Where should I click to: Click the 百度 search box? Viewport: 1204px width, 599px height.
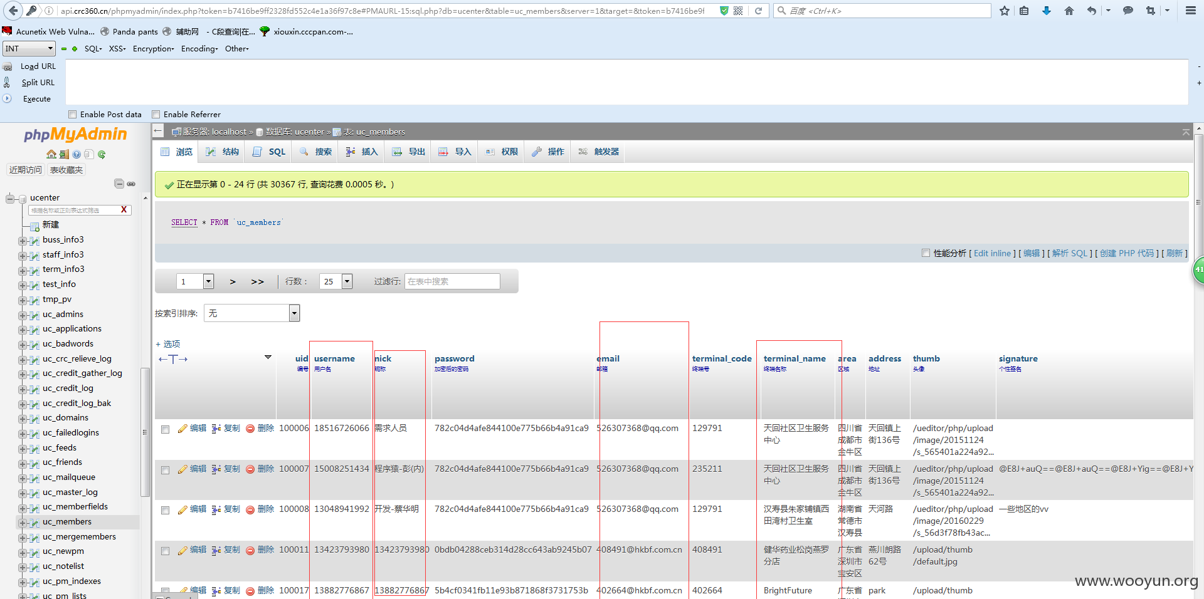coord(882,11)
